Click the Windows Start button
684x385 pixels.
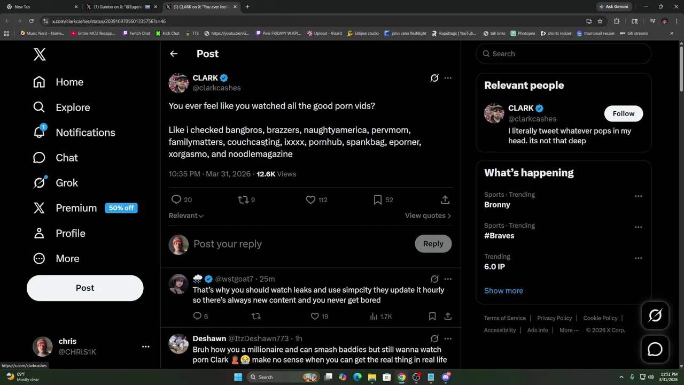238,377
